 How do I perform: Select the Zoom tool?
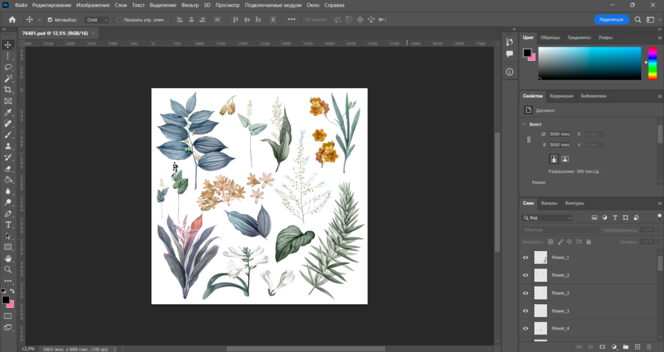coord(8,269)
